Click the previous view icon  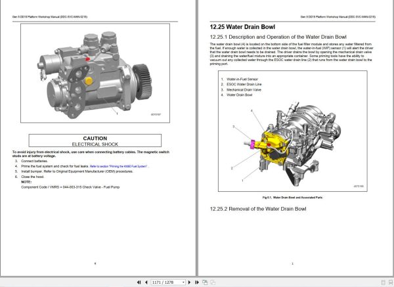click(205, 282)
